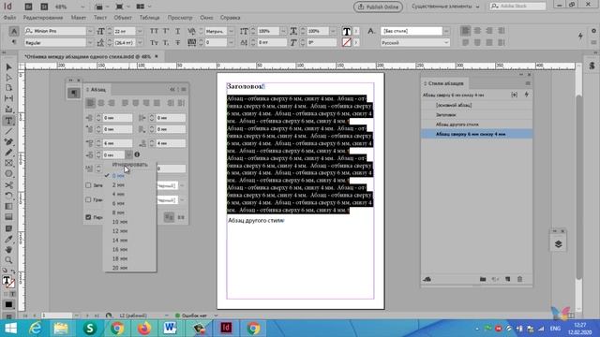Select the Pen tool
The height and width of the screenshot is (337, 600).
point(8,141)
